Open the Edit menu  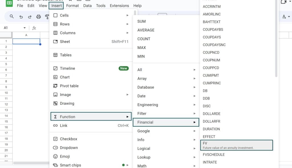[31, 6]
